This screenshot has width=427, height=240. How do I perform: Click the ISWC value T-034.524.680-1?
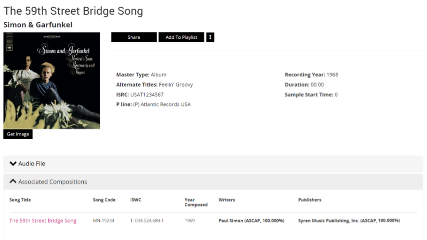[x=147, y=221]
